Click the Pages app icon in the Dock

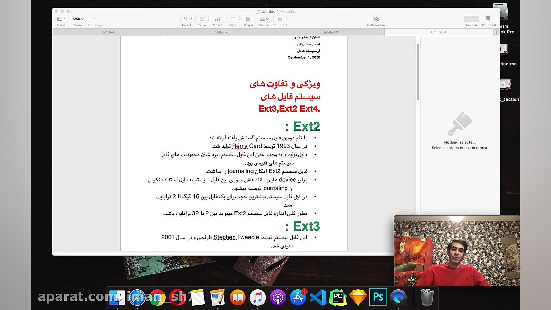click(x=217, y=297)
